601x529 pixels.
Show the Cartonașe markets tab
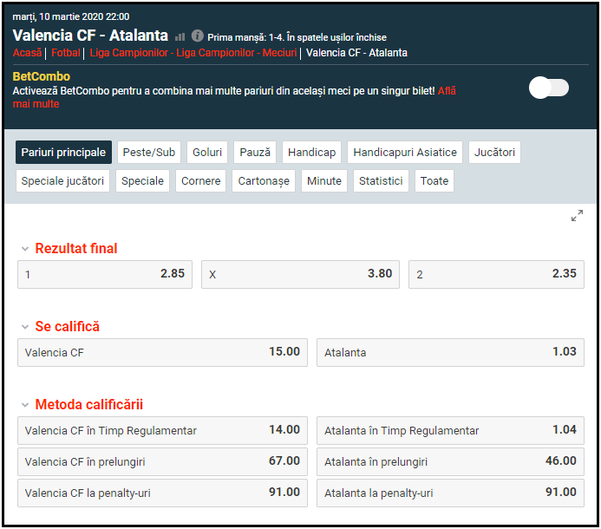[263, 181]
